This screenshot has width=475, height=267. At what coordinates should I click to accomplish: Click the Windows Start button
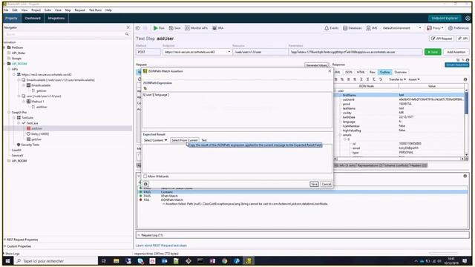pyautogui.click(x=7, y=260)
